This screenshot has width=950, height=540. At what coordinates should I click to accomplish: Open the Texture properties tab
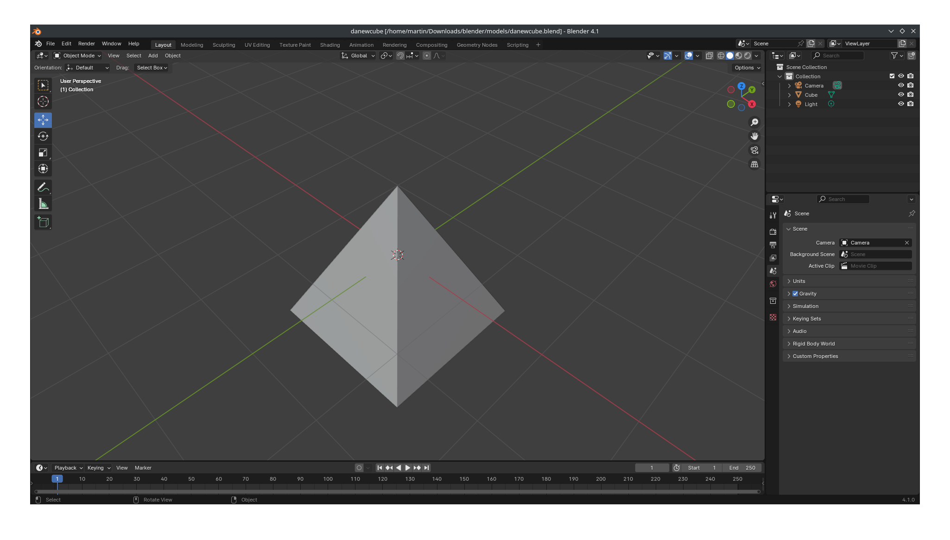click(773, 317)
